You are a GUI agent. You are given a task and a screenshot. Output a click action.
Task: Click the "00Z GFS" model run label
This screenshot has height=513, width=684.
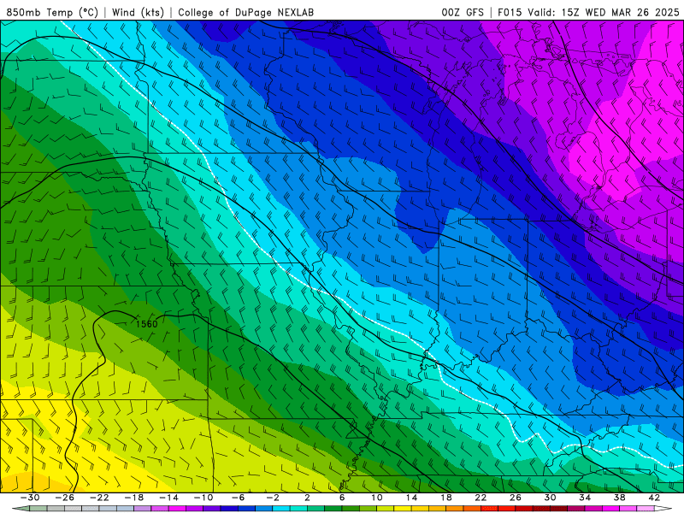coord(463,13)
